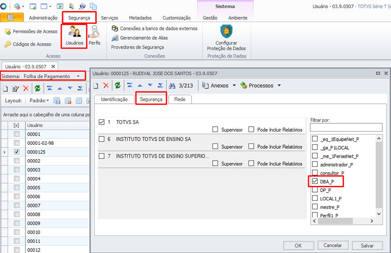This screenshot has height=253, width=391.
Task: Switch to the Serviços ribbon tab
Action: (109, 18)
